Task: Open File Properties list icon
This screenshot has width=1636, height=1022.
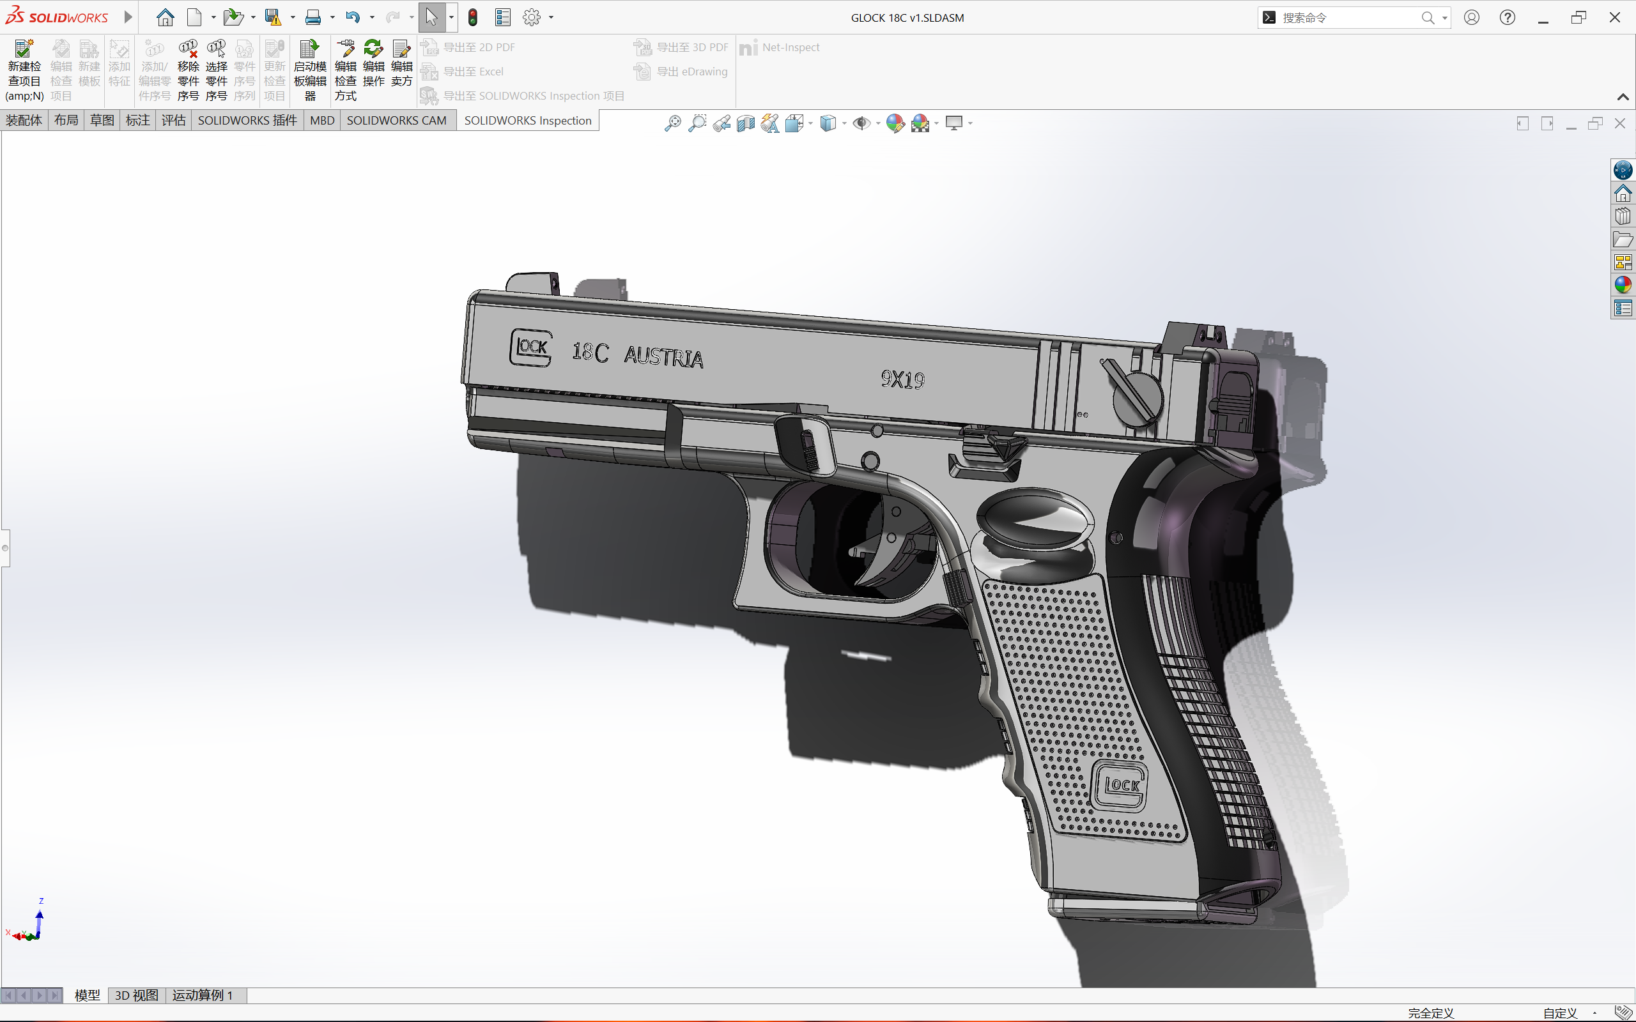Action: [x=503, y=18]
